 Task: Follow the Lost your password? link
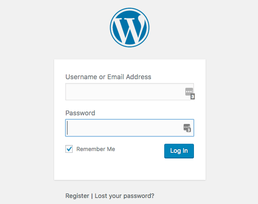tap(124, 196)
